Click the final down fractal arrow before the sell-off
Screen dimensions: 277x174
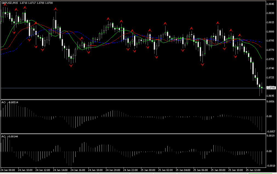pos(235,57)
